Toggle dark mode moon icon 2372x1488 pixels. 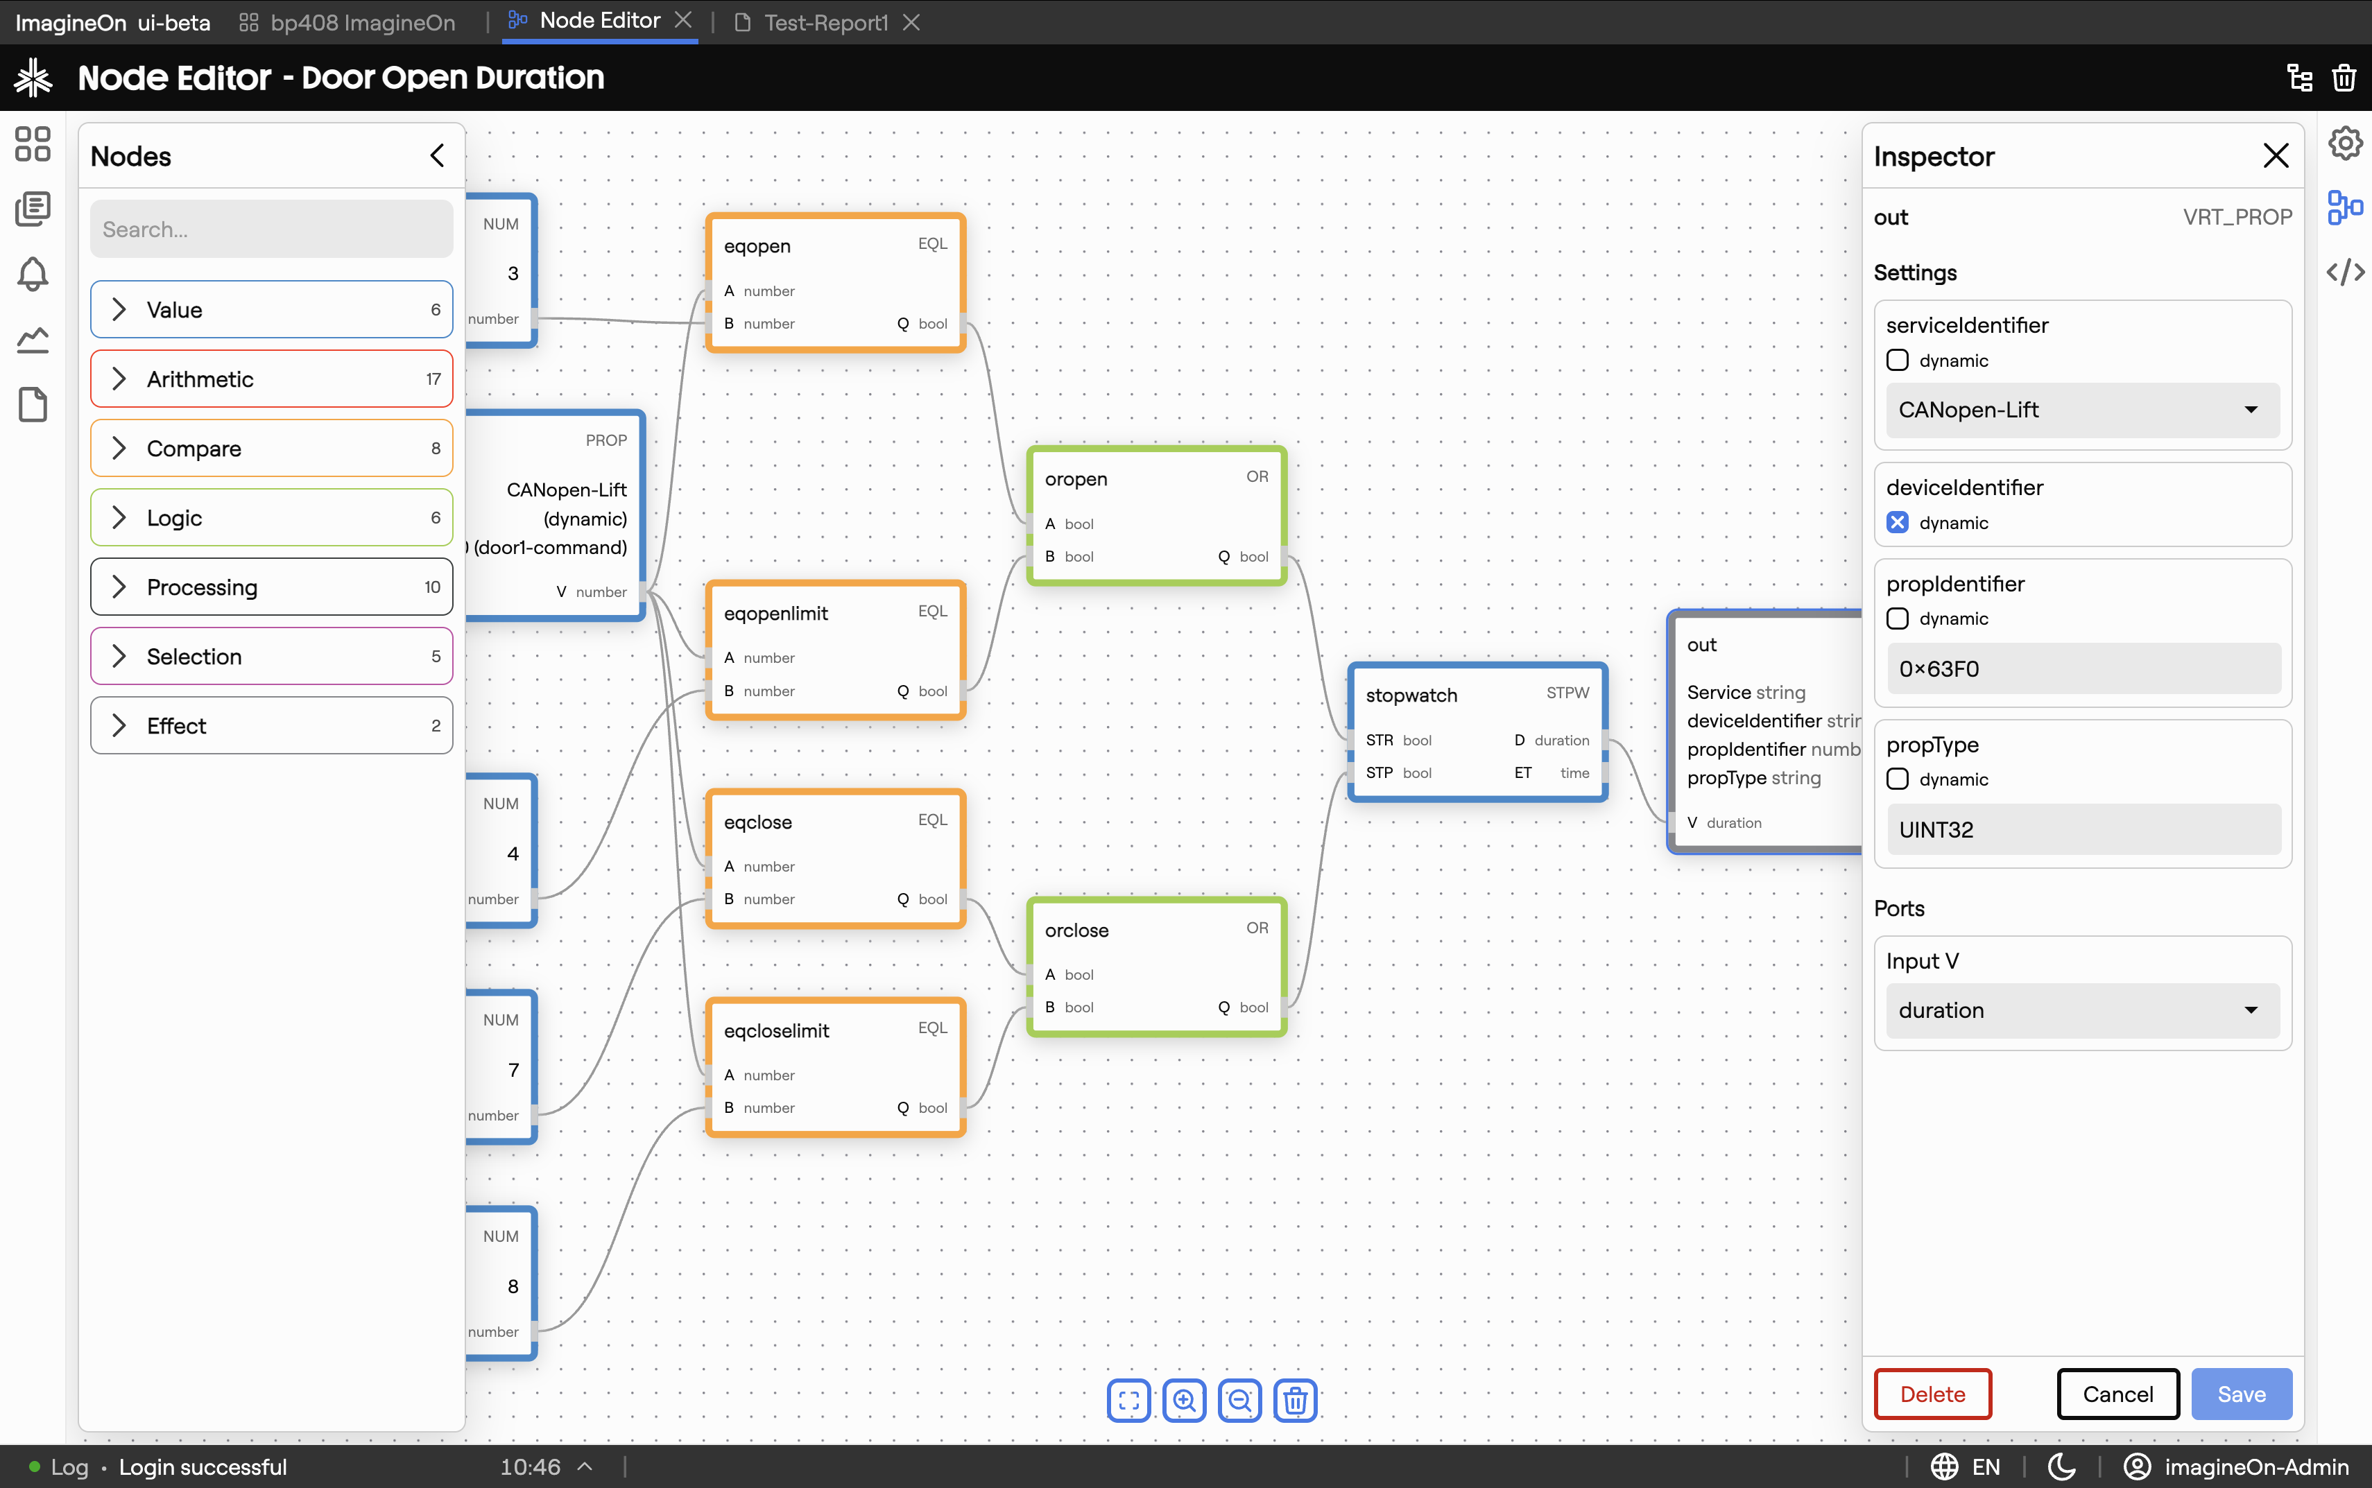[2061, 1467]
